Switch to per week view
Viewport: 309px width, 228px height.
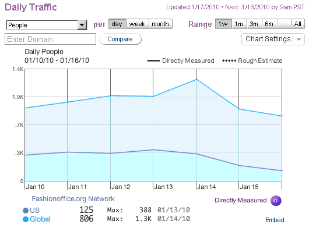pos(138,24)
